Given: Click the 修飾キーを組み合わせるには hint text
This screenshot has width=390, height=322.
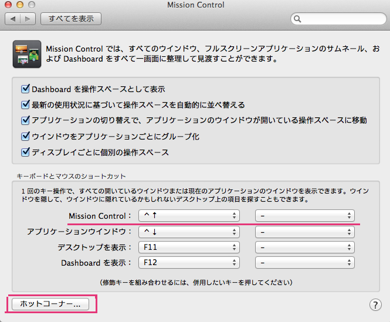Looking at the screenshot, I should tap(196, 283).
